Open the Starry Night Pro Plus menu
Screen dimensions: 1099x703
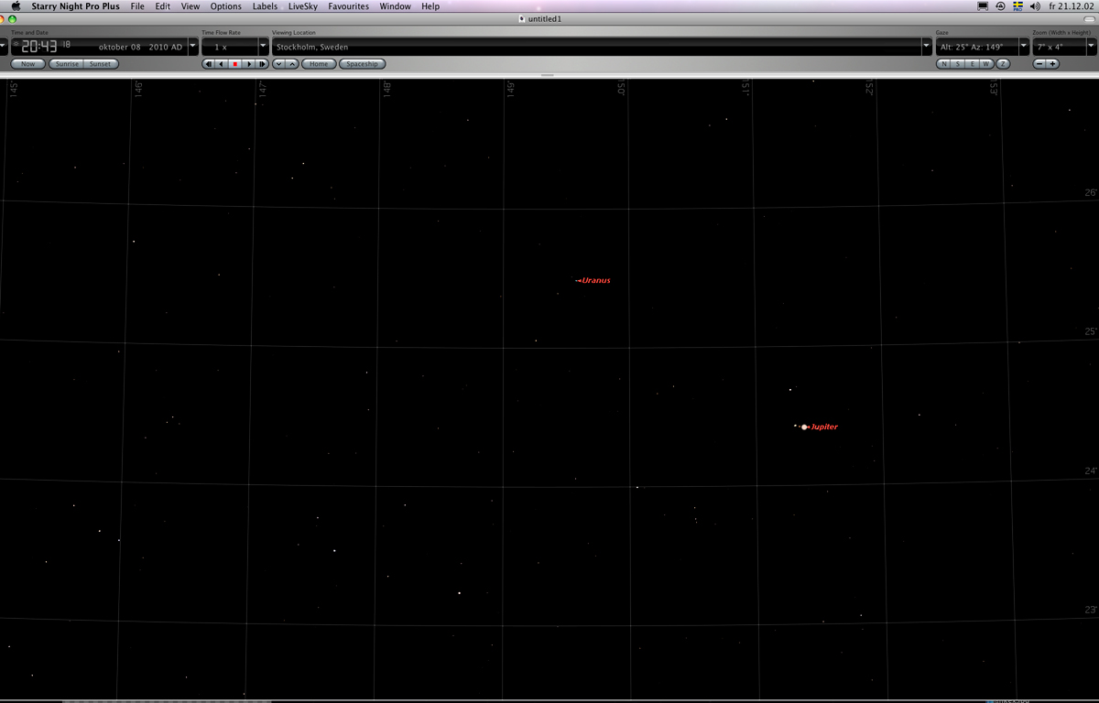tap(75, 6)
